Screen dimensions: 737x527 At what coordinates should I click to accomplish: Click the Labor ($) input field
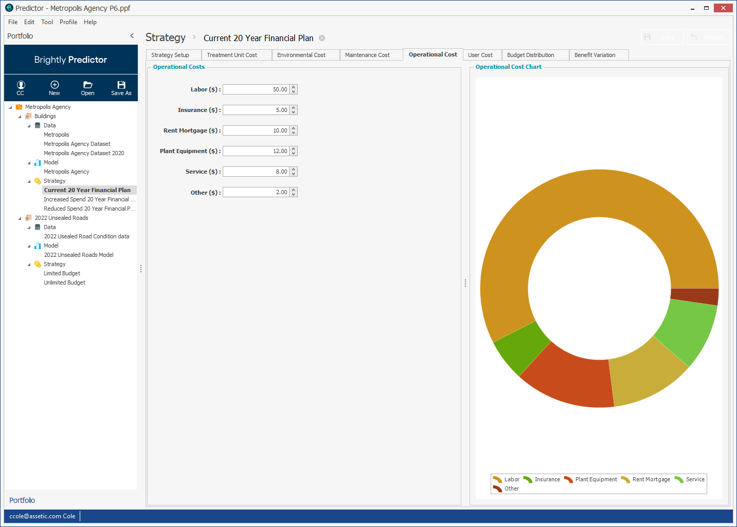click(x=256, y=89)
